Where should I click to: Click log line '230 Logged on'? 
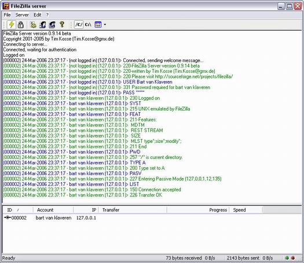pyautogui.click(x=82, y=98)
